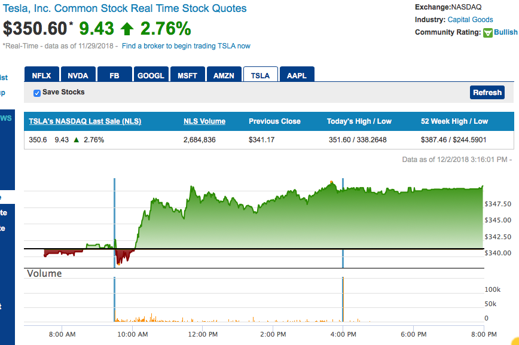Click the 4:00 PM market close line on price chart
The image size is (519, 345).
coord(343,223)
